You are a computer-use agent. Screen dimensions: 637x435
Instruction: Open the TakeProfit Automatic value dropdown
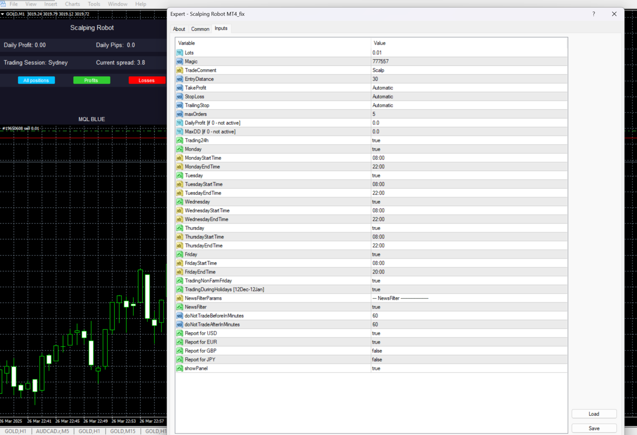tap(469, 88)
